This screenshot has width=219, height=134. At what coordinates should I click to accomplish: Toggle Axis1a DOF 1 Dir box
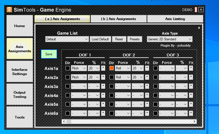[68, 68]
